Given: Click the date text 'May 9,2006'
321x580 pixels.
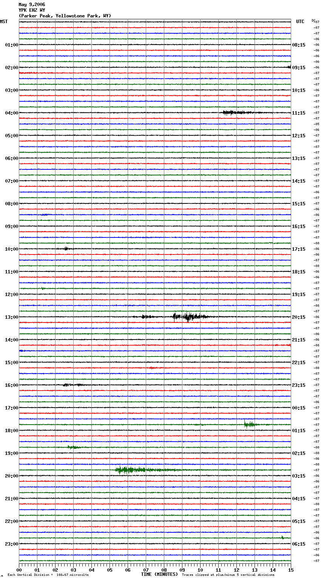Looking at the screenshot, I should pyautogui.click(x=32, y=5).
